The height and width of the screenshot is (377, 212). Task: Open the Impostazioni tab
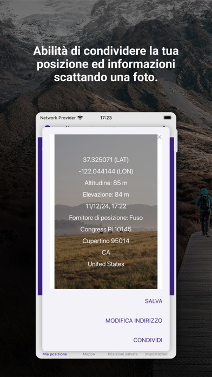157,354
